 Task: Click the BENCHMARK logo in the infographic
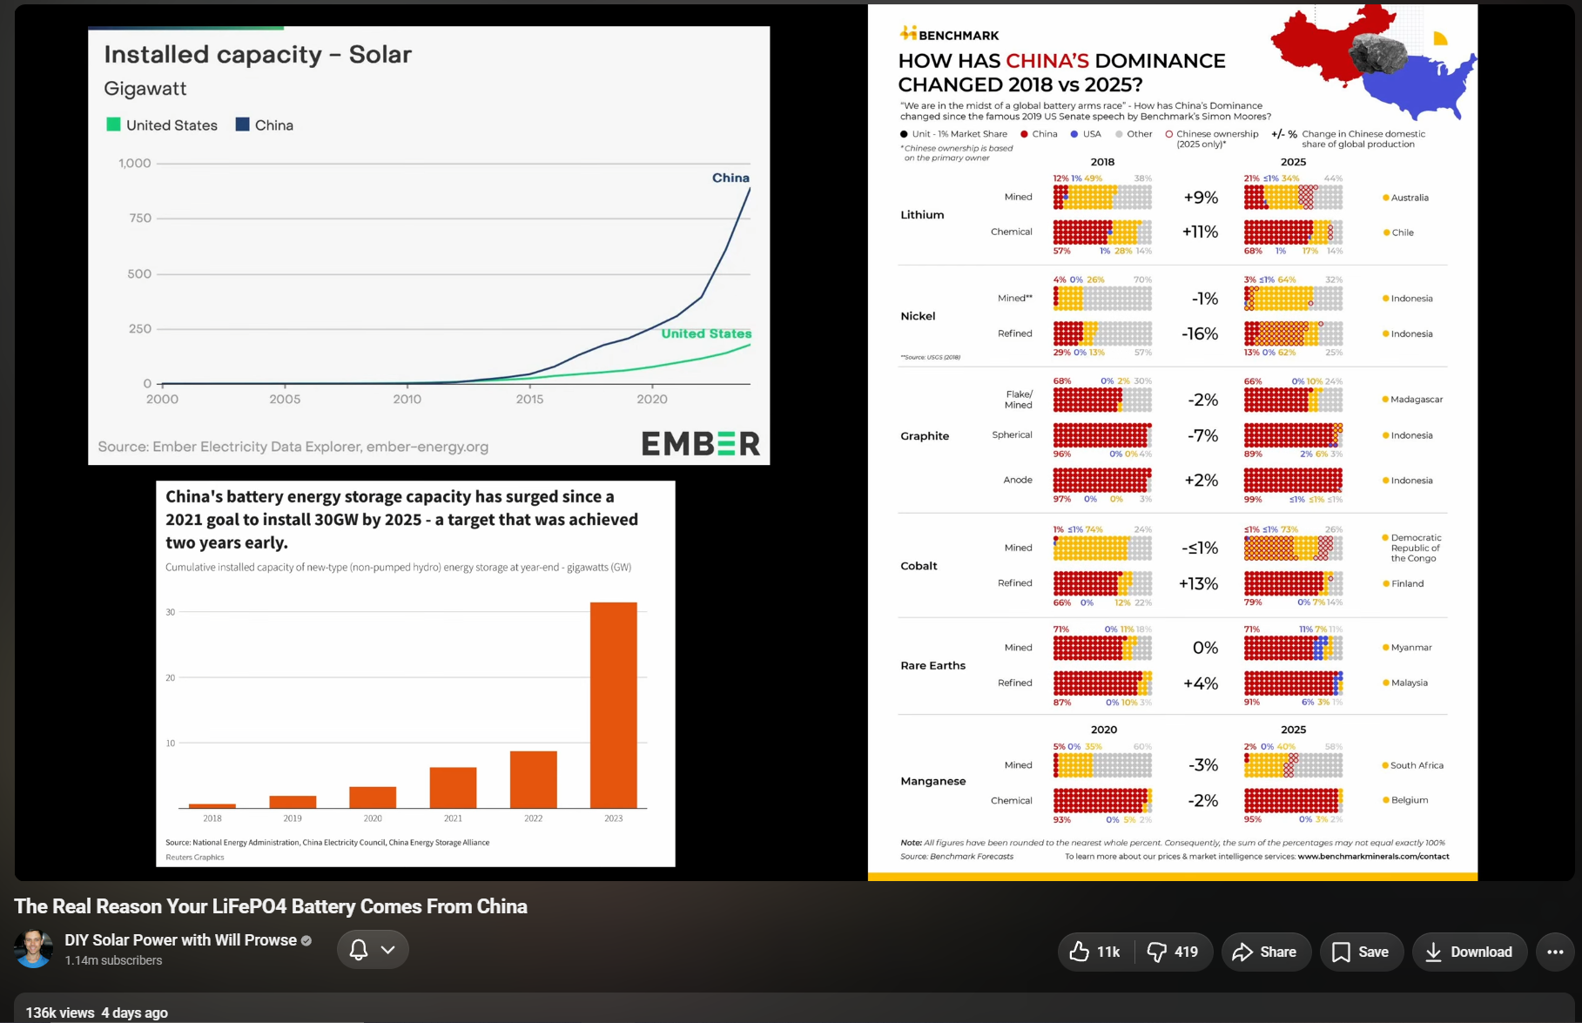[949, 34]
